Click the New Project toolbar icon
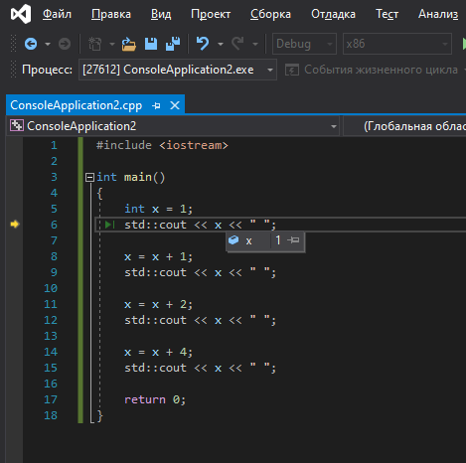 click(95, 44)
